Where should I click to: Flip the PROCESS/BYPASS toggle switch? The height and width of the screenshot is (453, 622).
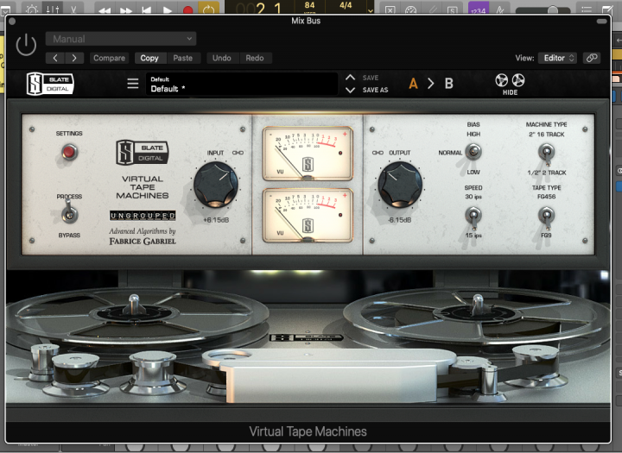(69, 212)
